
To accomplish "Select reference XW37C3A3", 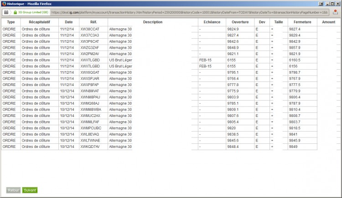I will [x=90, y=36].
